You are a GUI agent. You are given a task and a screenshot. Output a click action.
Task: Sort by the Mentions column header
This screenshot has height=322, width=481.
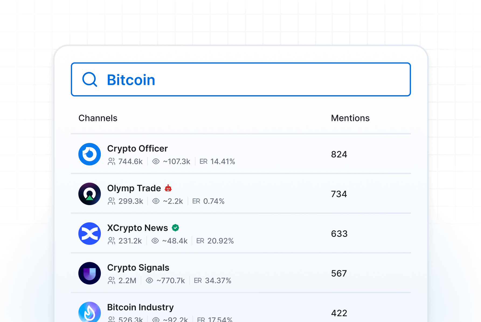point(350,118)
